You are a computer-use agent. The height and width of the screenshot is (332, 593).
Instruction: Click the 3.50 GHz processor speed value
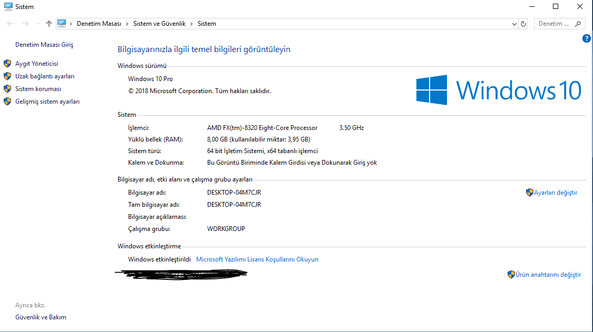352,128
